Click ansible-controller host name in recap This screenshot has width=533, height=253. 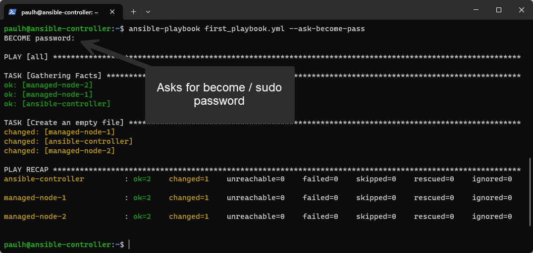(44, 179)
